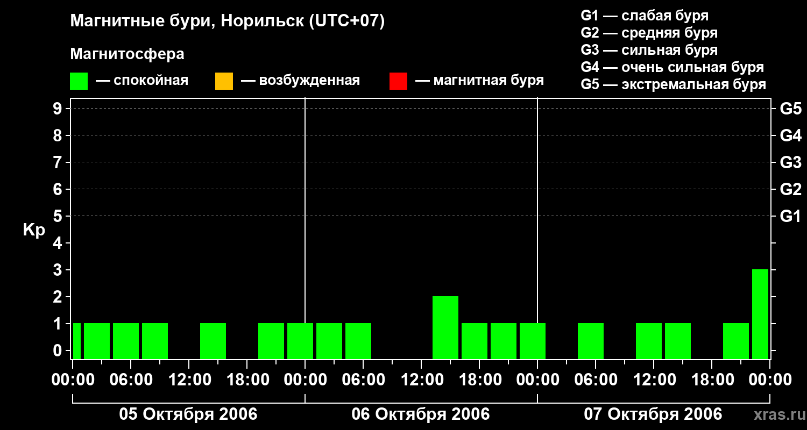Image resolution: width=807 pixels, height=430 pixels.
Task: Click the '12:00' time label for 06 Октября
Action: click(x=421, y=380)
